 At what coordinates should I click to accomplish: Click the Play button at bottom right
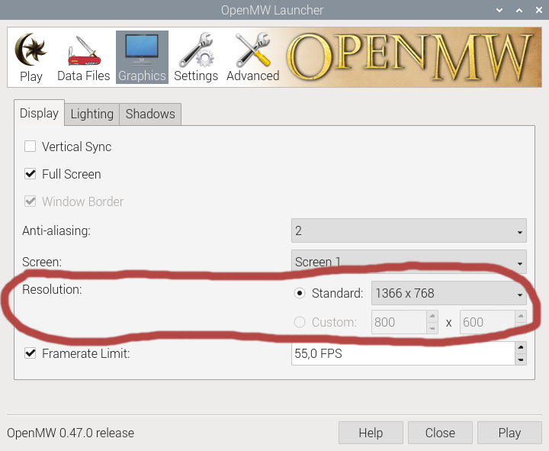pos(509,433)
